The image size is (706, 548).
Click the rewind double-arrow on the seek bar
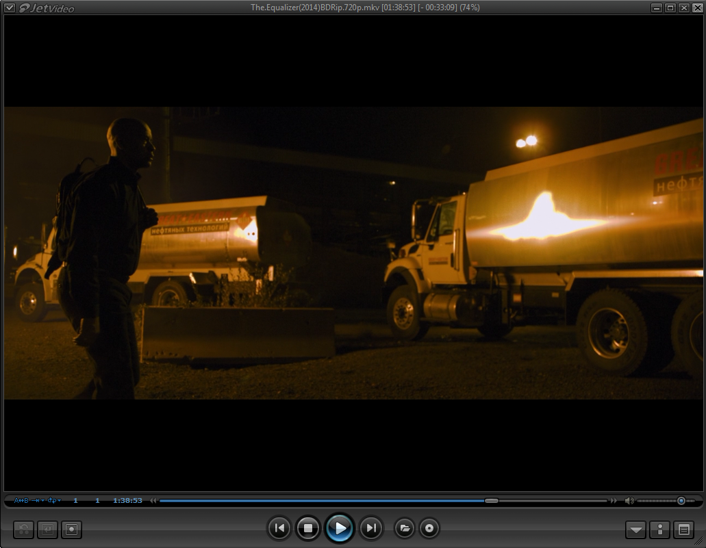pos(154,501)
